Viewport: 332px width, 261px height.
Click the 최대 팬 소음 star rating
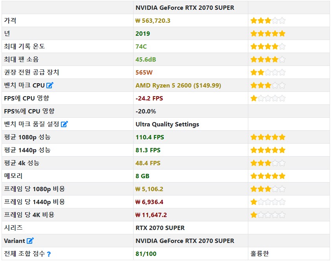(x=268, y=59)
